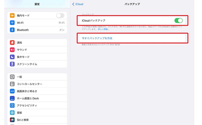
Task: Select コントロールセンター in the sidebar
Action: [37, 84]
